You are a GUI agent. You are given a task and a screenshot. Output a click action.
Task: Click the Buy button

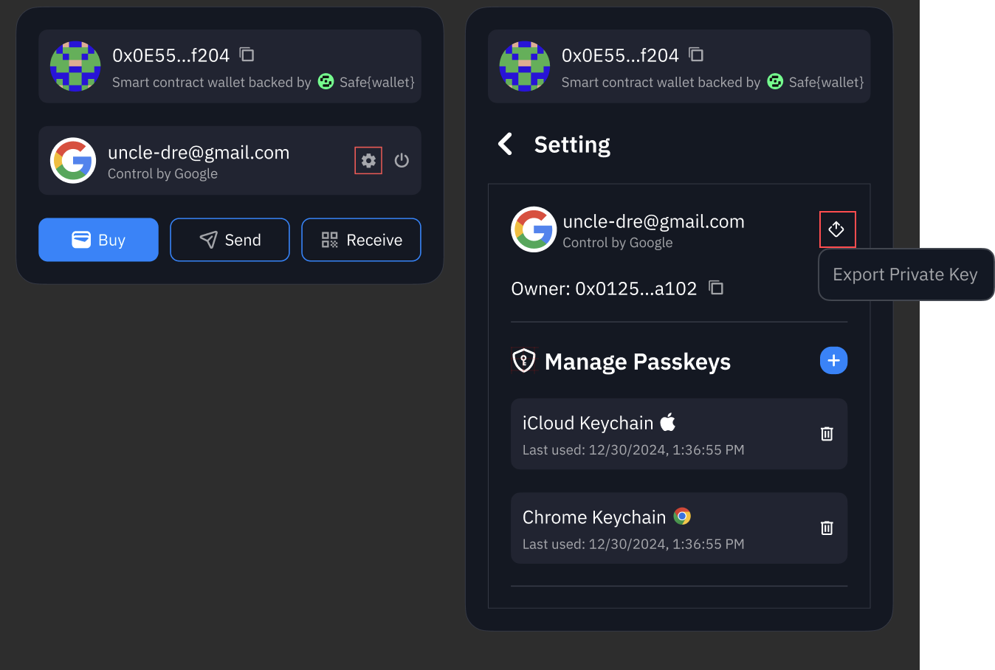click(98, 239)
